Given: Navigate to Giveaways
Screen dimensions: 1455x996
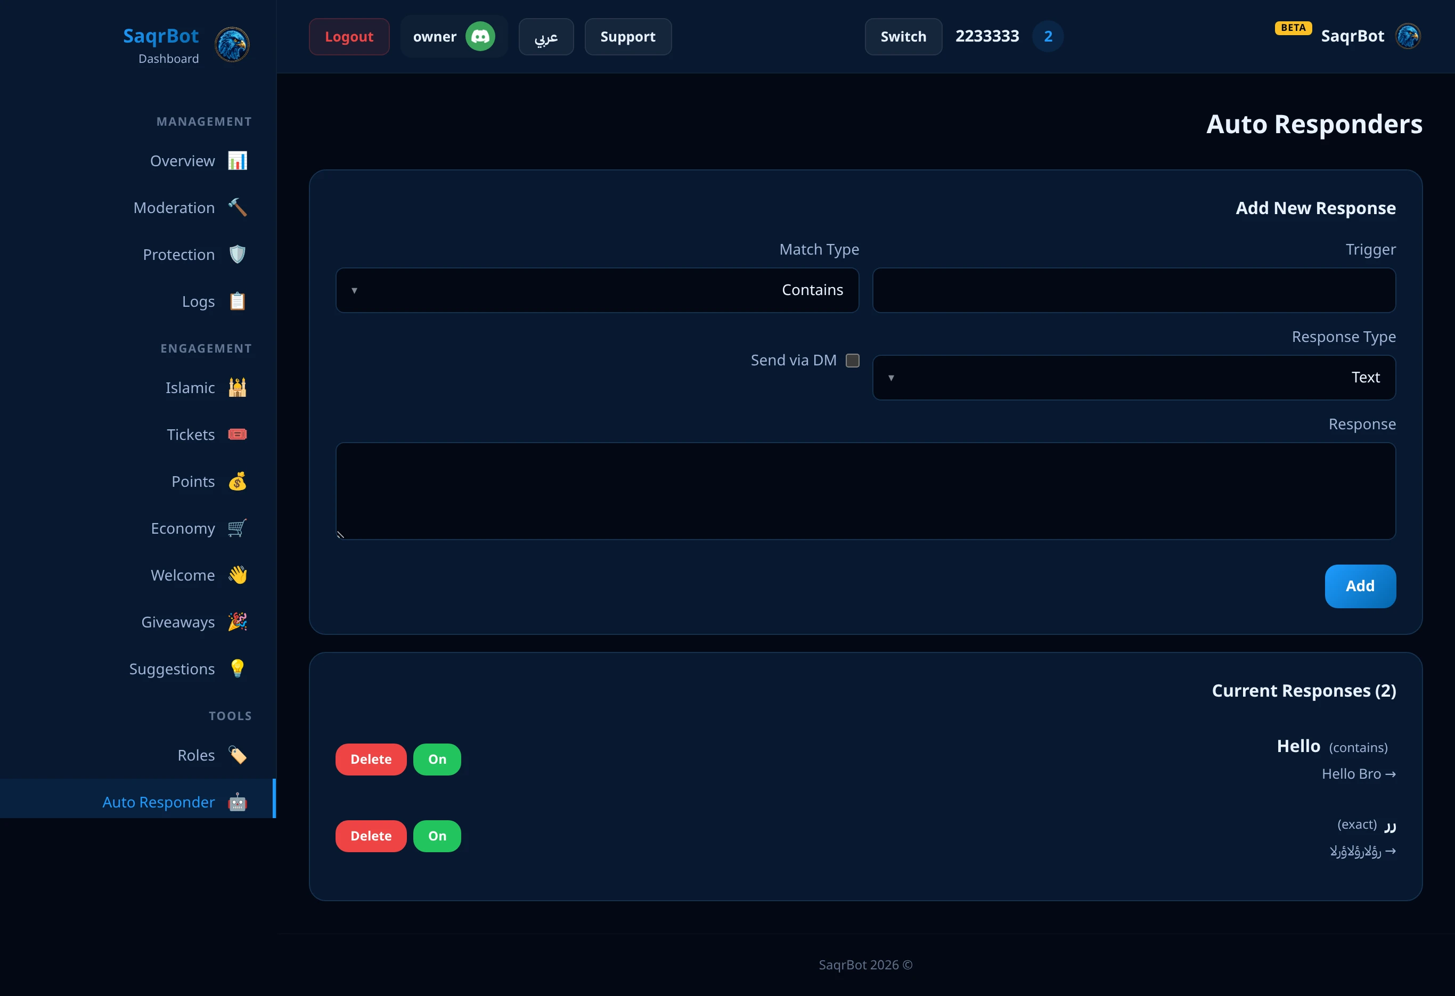Looking at the screenshot, I should tap(138, 622).
